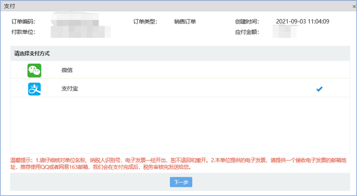Click the 订单类型 label
This screenshot has width=357, height=196.
click(x=145, y=21)
